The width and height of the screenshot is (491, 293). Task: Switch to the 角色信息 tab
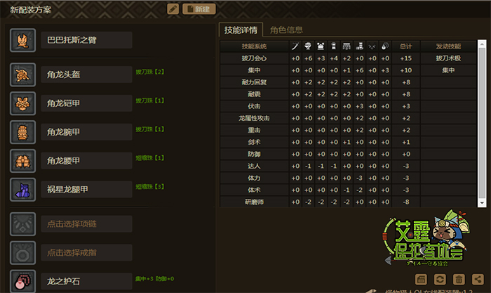[286, 30]
